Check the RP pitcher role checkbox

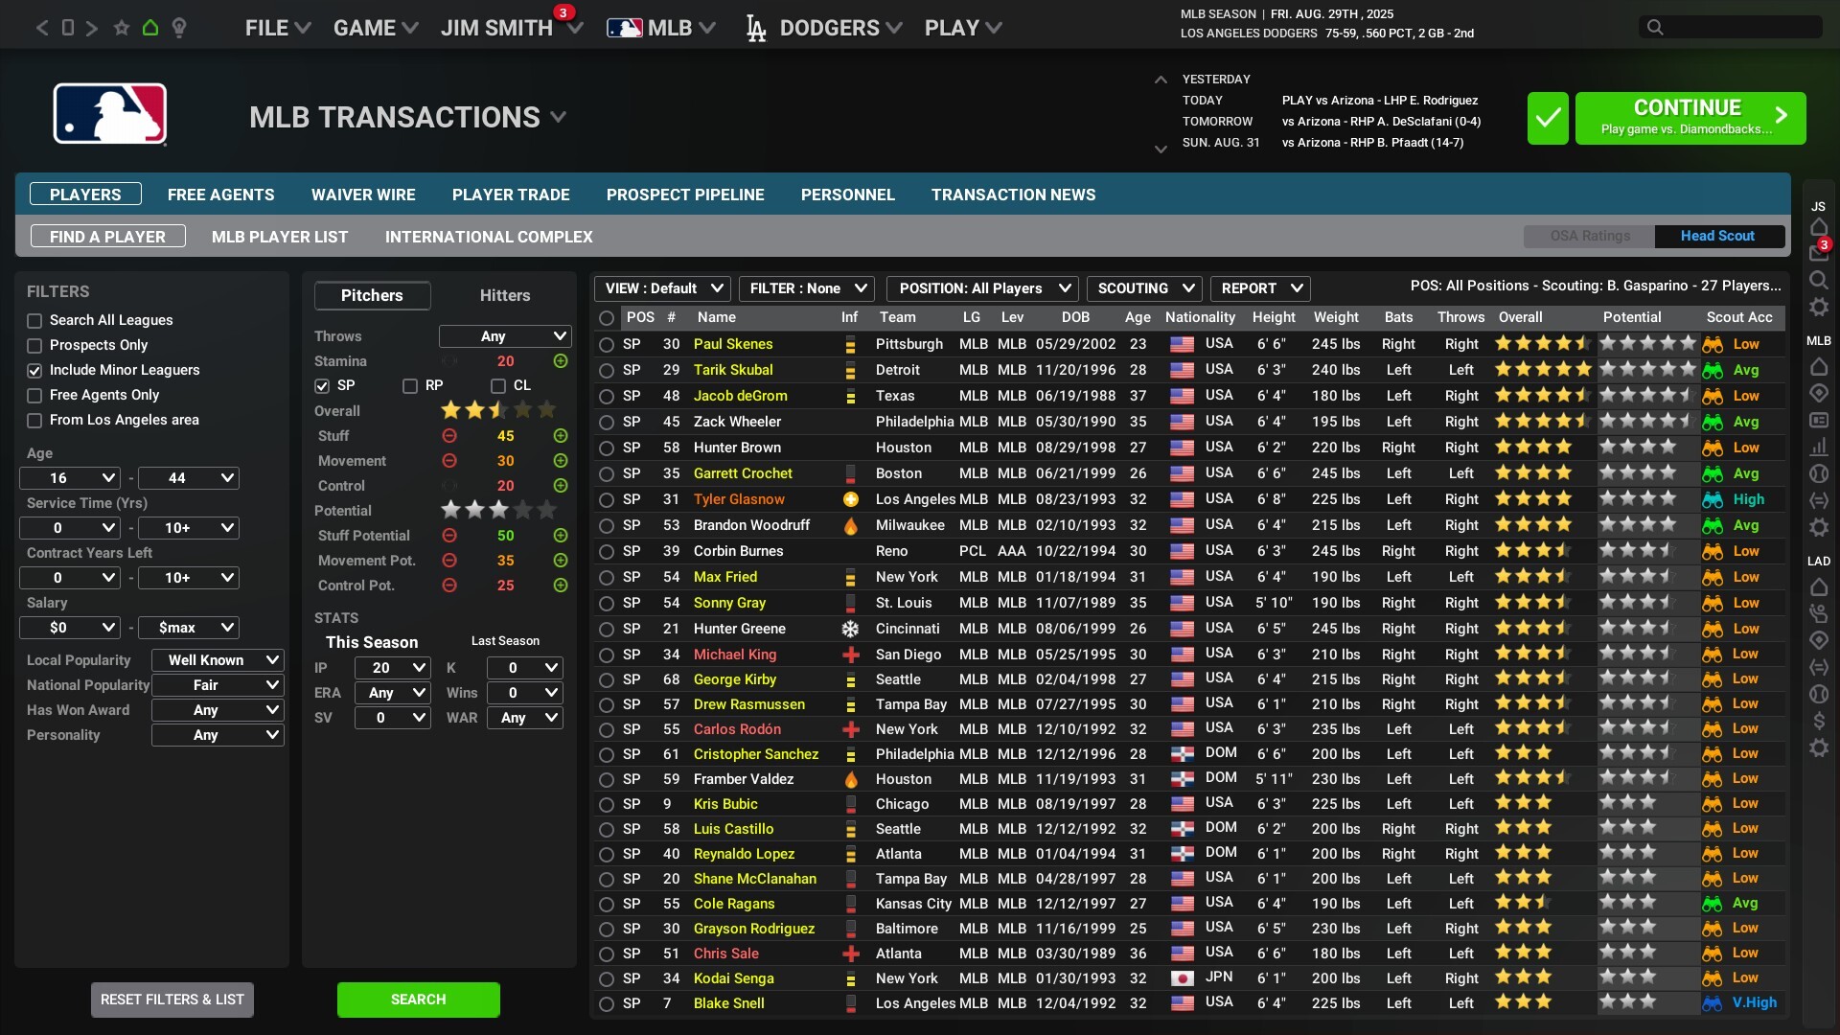click(x=408, y=385)
